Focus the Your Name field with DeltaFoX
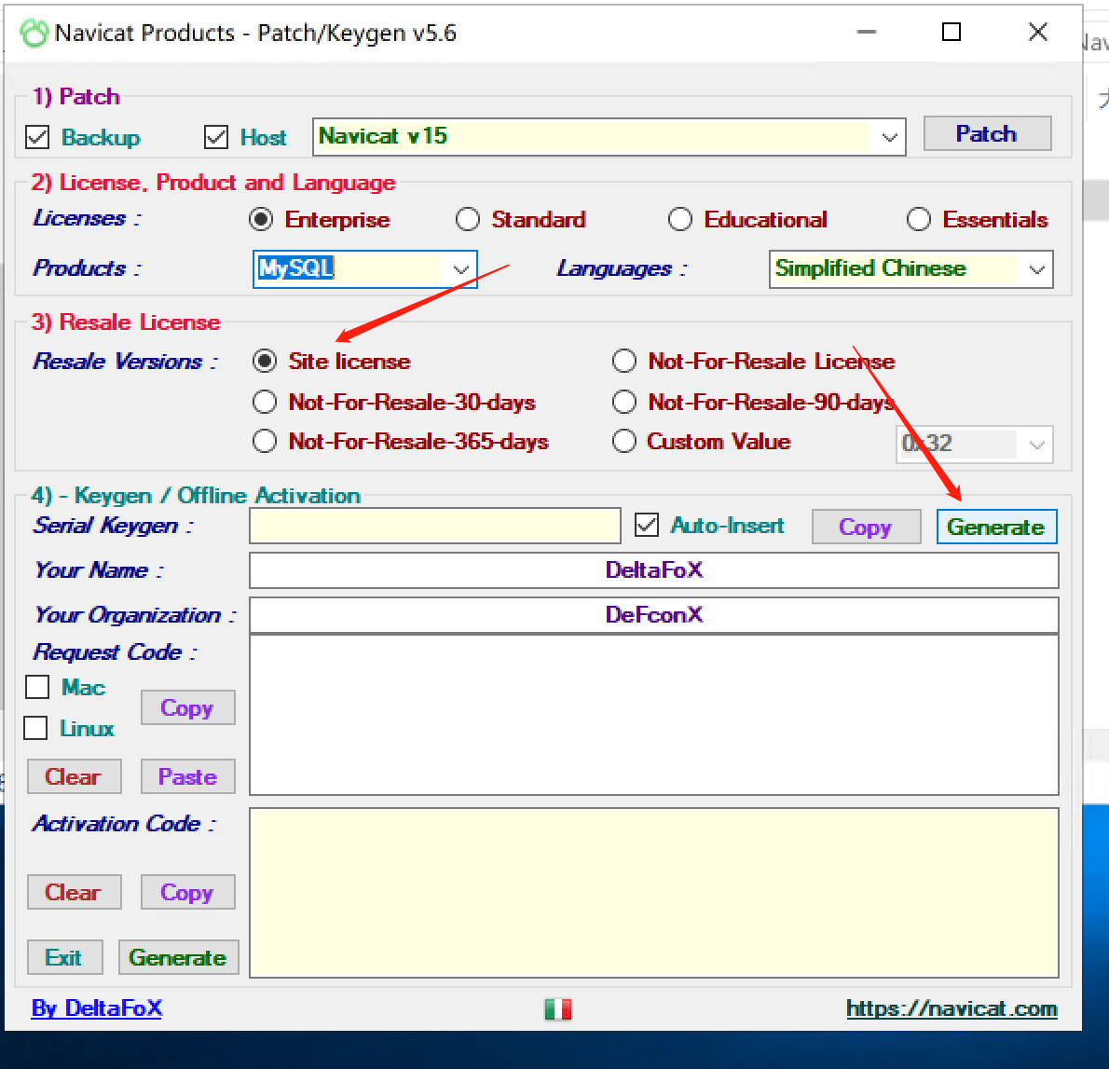 click(654, 570)
